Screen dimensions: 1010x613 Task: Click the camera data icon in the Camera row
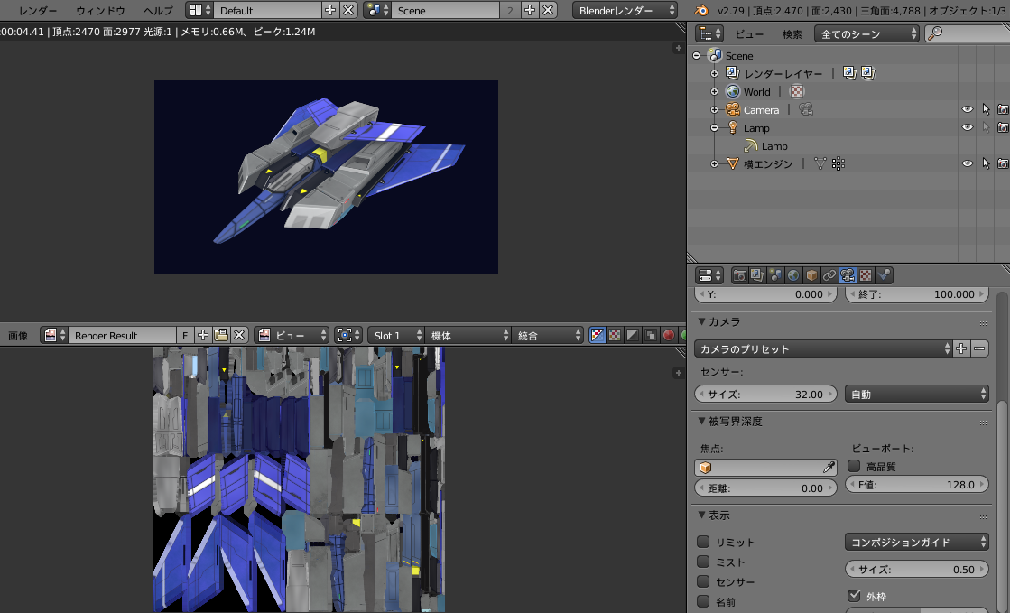point(806,109)
